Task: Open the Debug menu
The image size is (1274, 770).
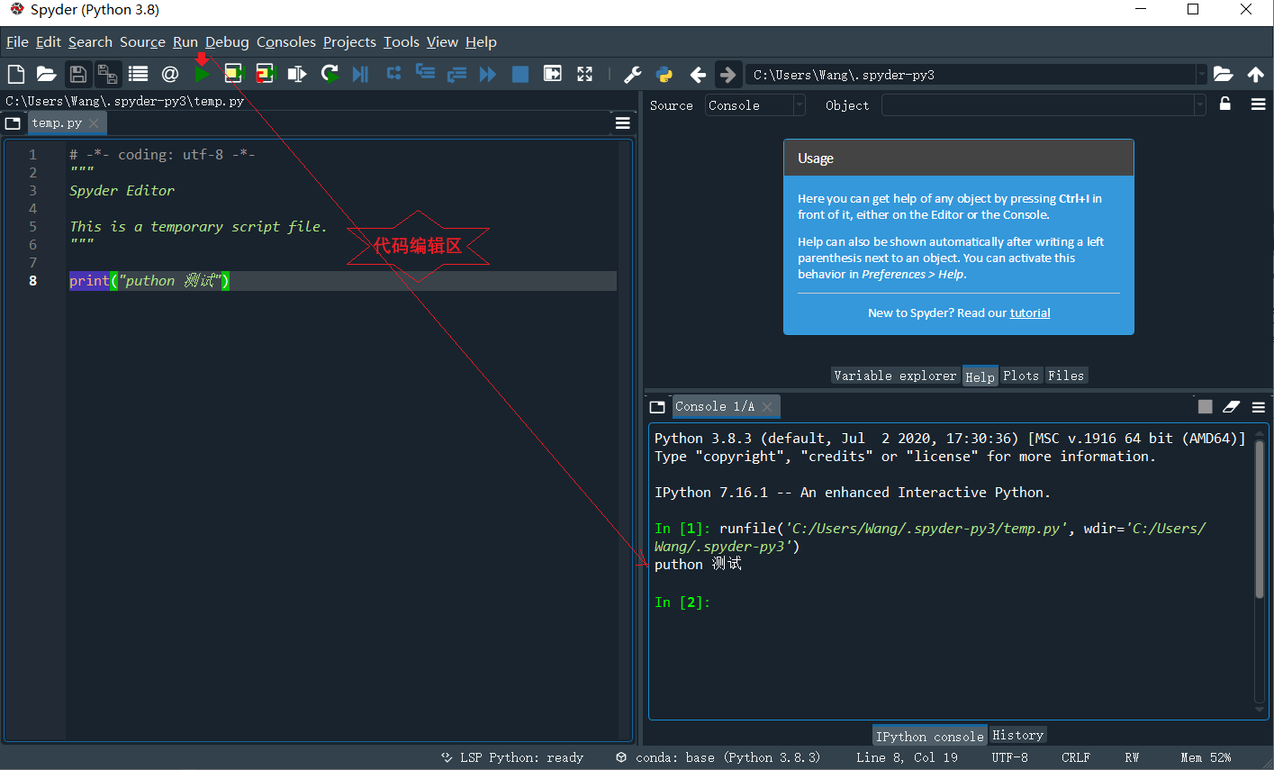Action: pos(227,42)
